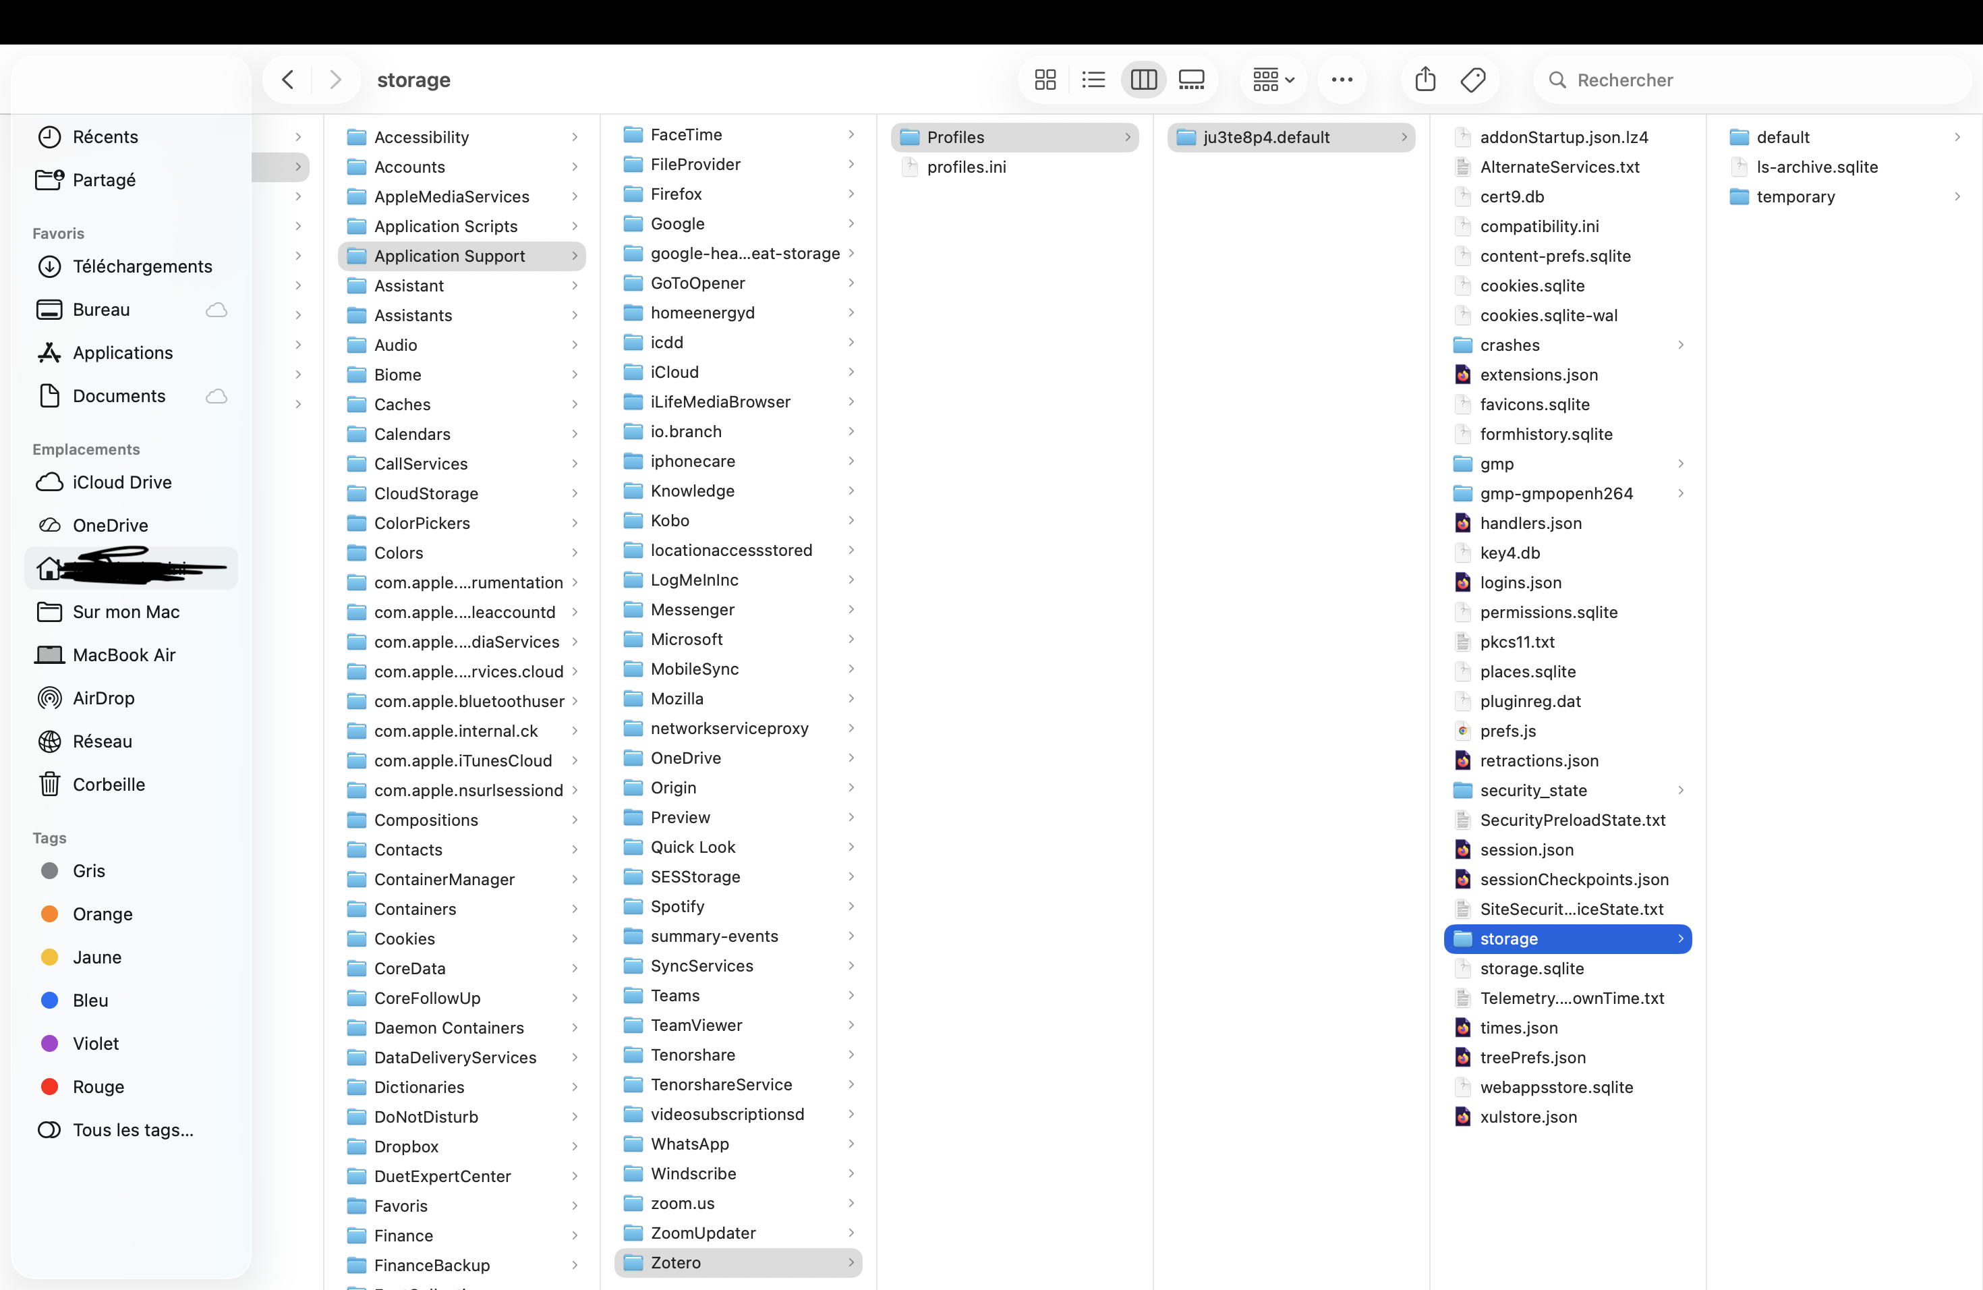The width and height of the screenshot is (1983, 1290).
Task: Go back with the left arrow
Action: click(x=288, y=80)
